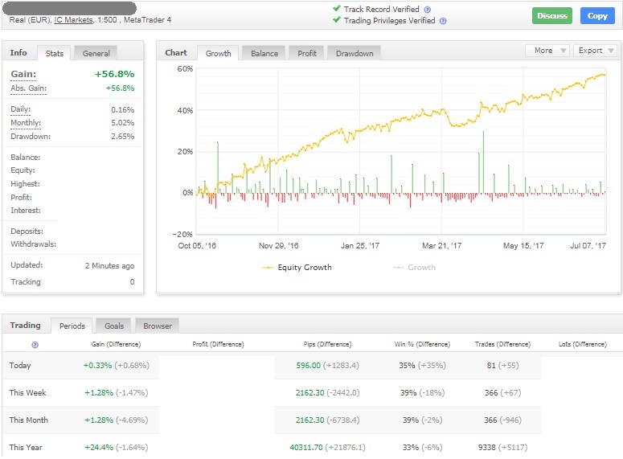Switch to the Balance chart tab
Image resolution: width=623 pixels, height=459 pixels.
(x=264, y=53)
